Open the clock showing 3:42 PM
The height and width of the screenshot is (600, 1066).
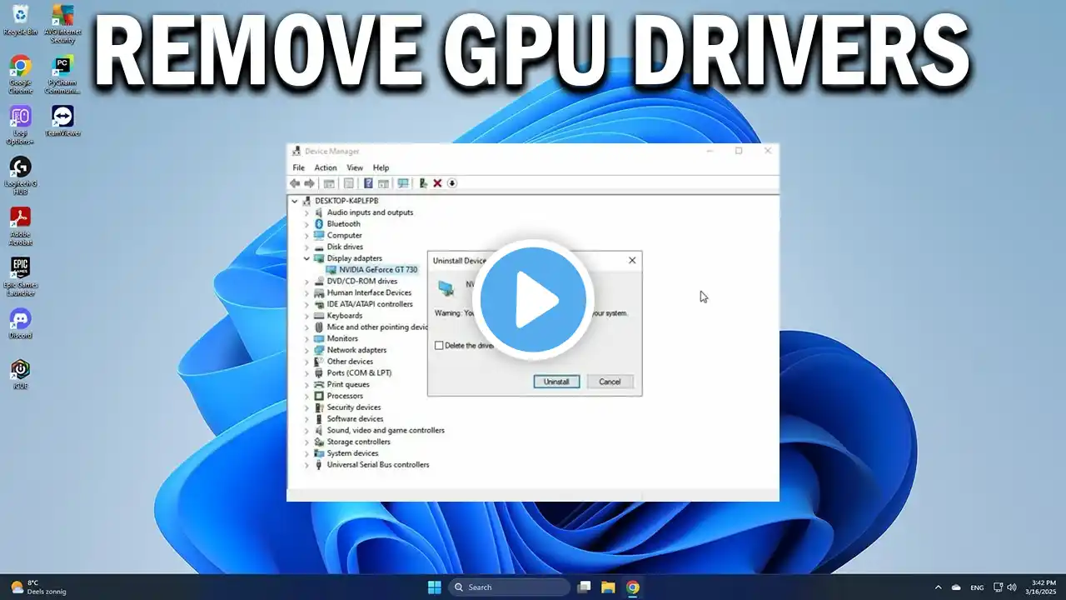coord(1042,587)
